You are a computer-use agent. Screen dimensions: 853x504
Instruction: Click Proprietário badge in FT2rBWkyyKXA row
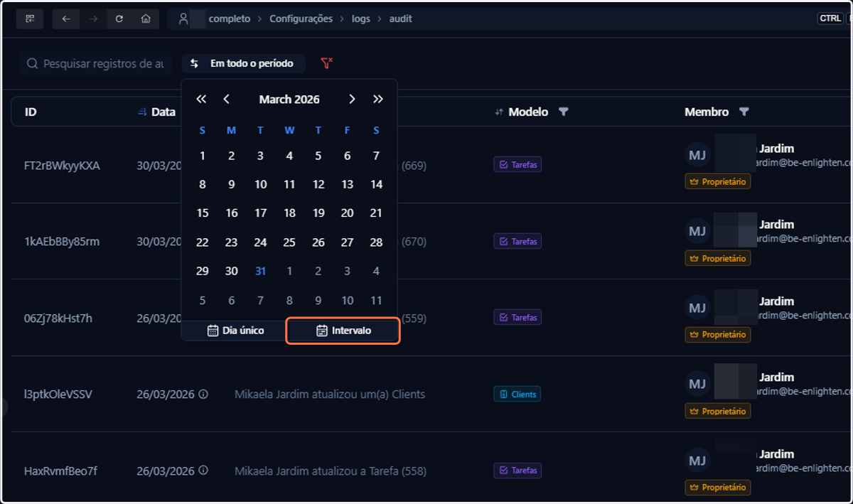718,182
